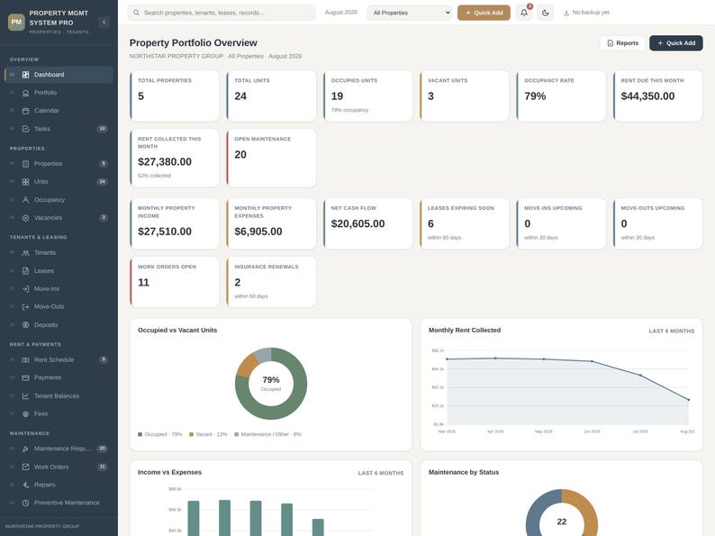Toggle dark mode moon icon
This screenshot has width=715, height=536.
(x=546, y=13)
